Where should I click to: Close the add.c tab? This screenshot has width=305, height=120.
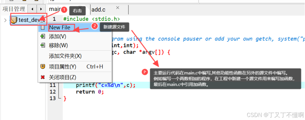point(117,8)
